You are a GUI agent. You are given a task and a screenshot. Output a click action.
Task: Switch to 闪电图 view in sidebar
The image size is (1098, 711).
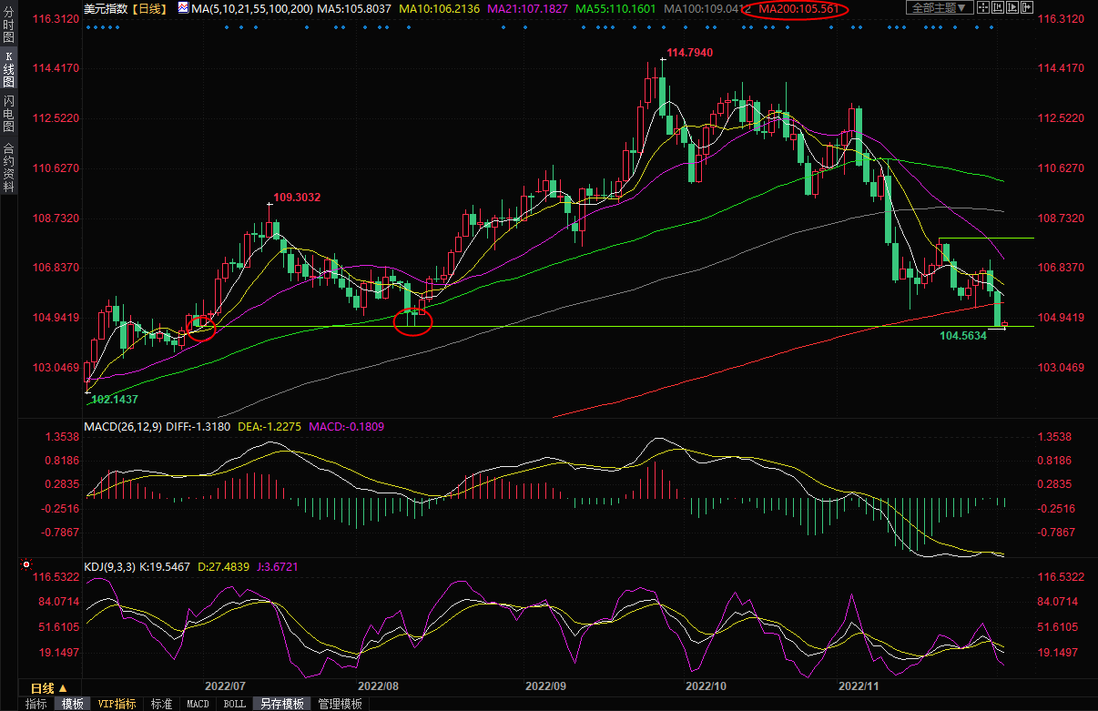click(x=9, y=113)
